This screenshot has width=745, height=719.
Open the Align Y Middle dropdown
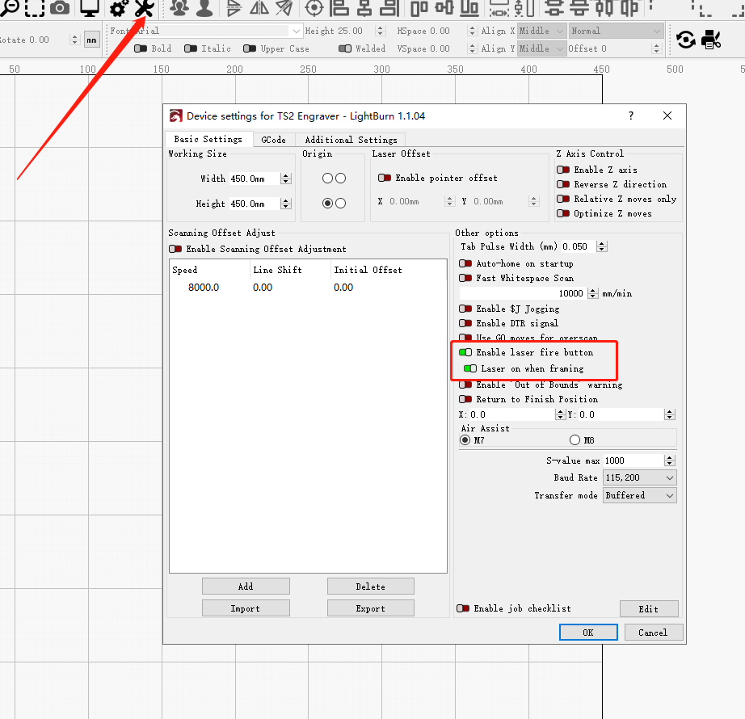(x=541, y=48)
